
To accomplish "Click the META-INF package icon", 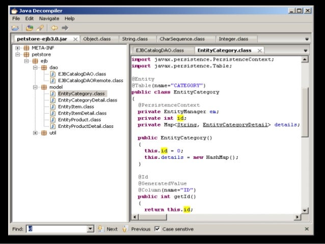I will click(x=26, y=48).
